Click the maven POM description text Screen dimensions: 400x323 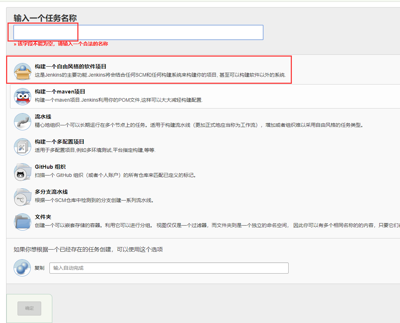tap(119, 100)
